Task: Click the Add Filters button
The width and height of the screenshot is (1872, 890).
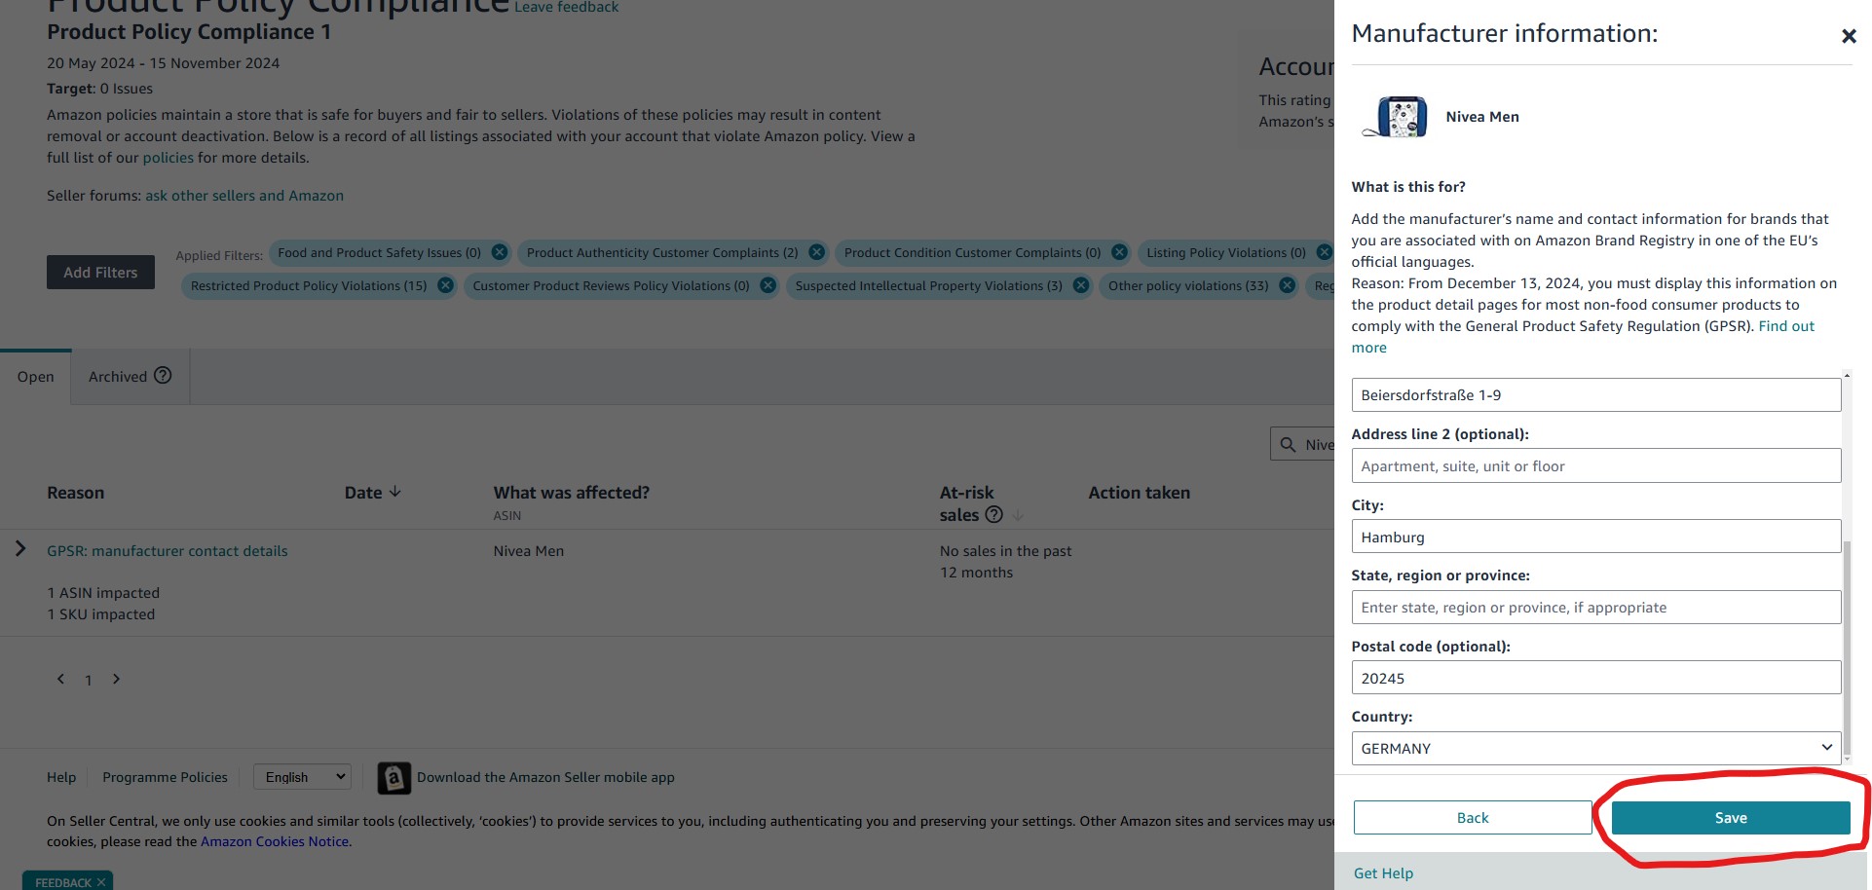Action: point(100,273)
